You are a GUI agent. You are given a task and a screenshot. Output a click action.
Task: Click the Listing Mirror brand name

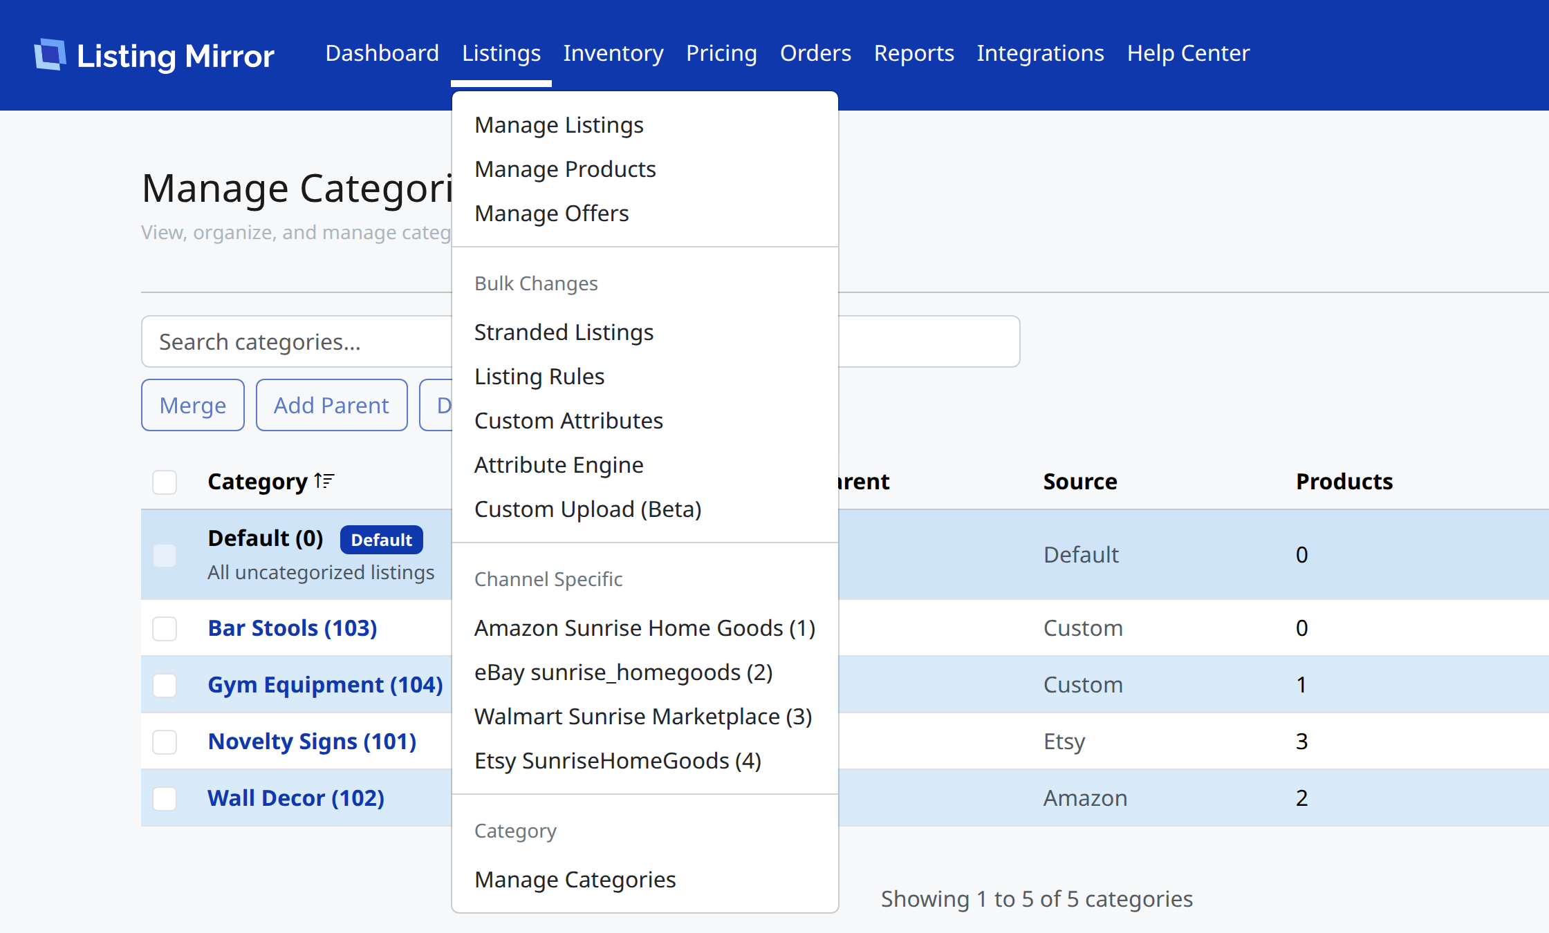pos(176,56)
